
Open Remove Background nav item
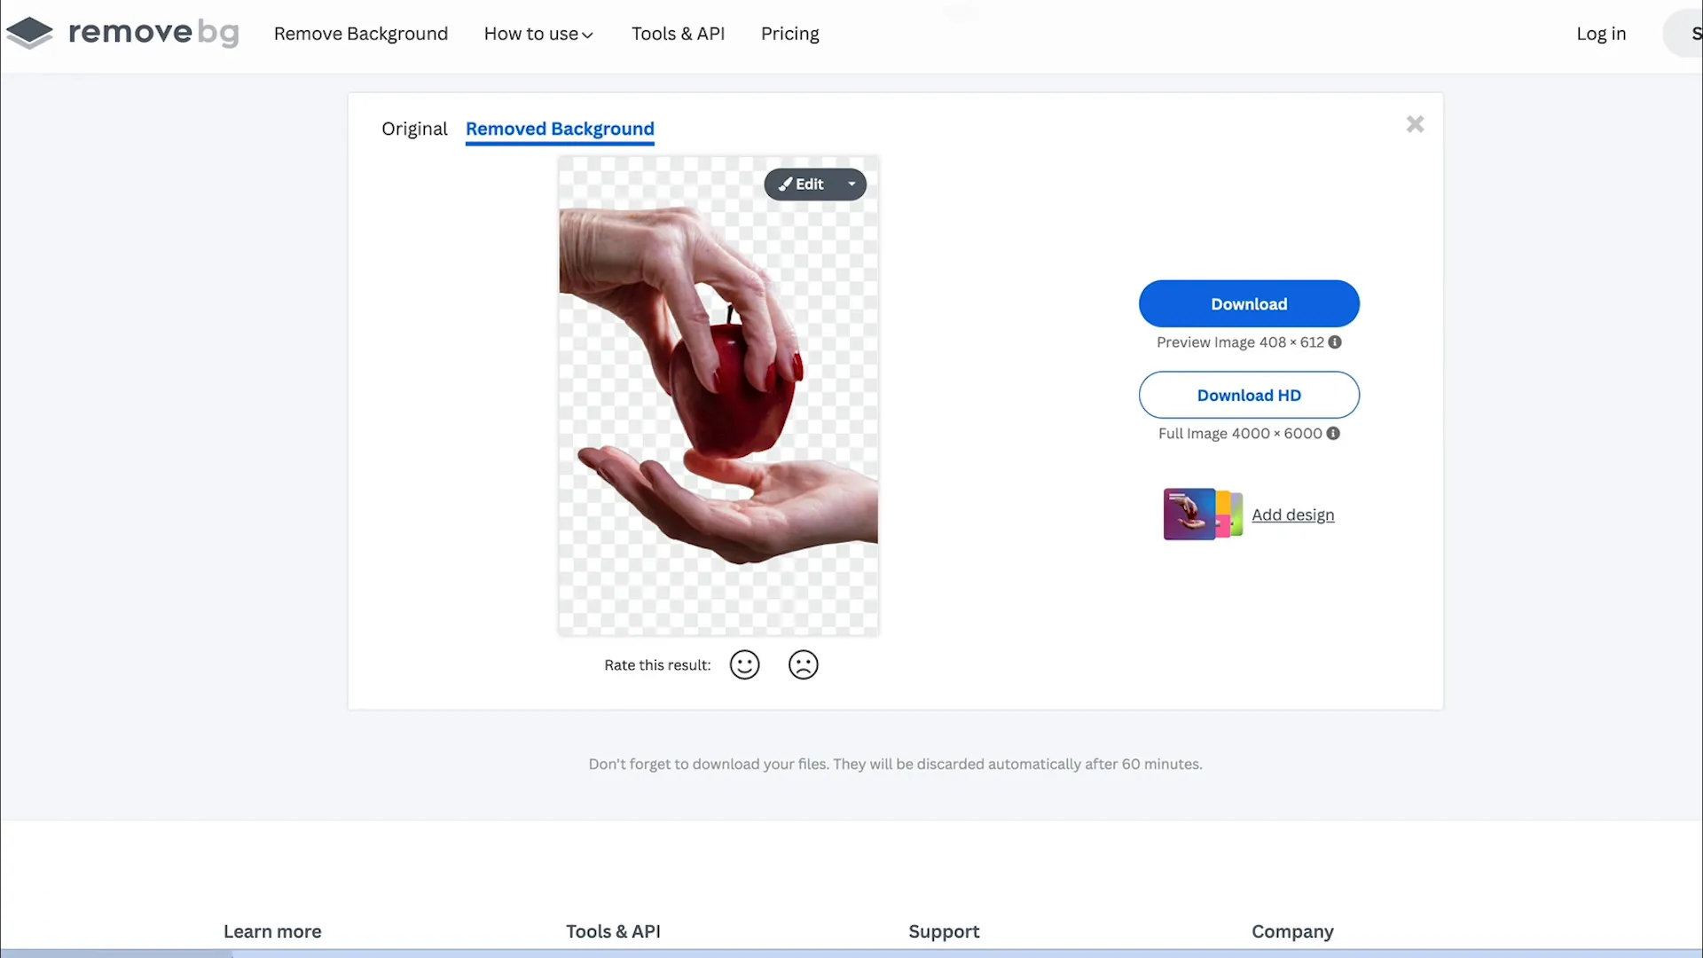coord(361,34)
